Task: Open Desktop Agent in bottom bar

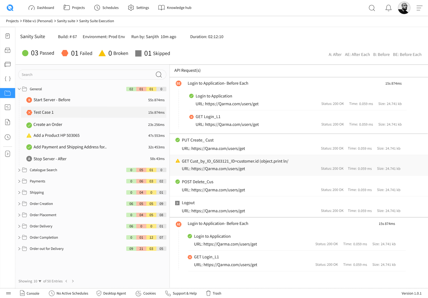Action: pos(111,293)
